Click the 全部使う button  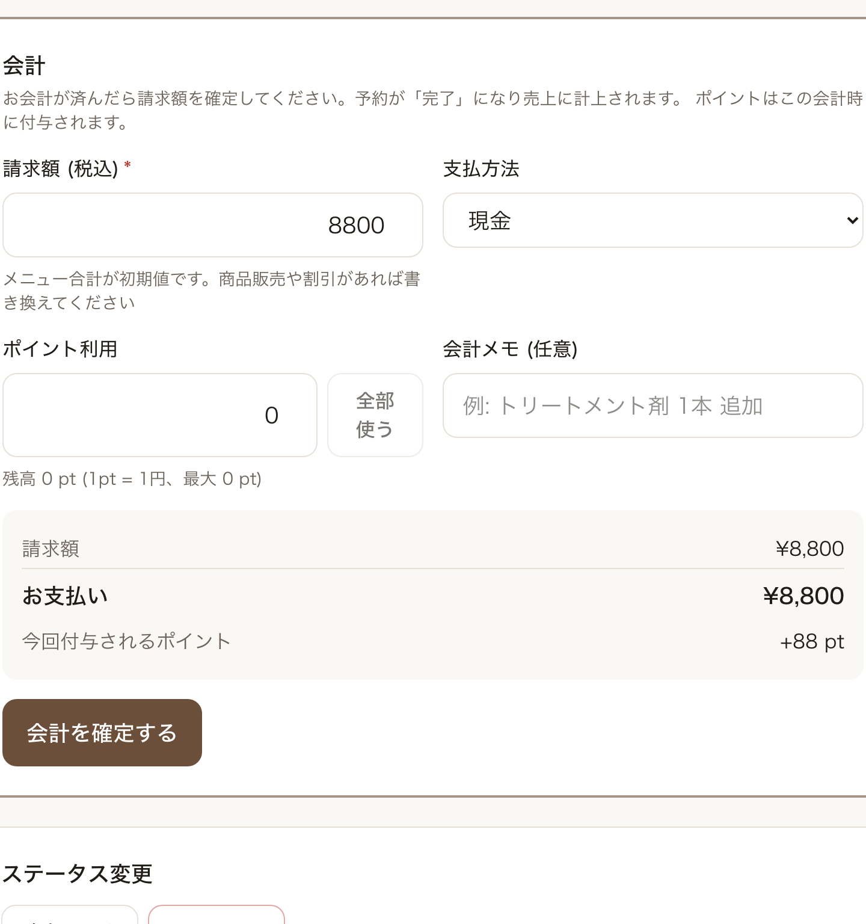coord(375,415)
